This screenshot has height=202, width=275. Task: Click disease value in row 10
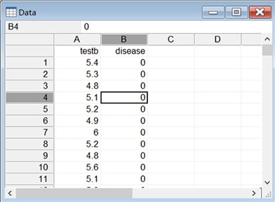[x=124, y=167]
